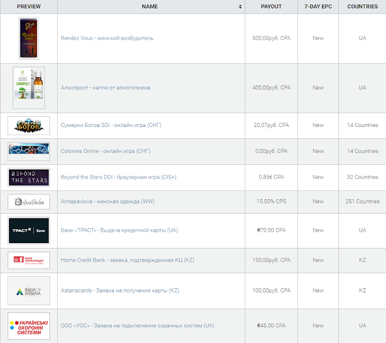Image resolution: width=386 pixels, height=343 pixels.
Task: Open the Bank of Astana logo preview
Action: 29,291
